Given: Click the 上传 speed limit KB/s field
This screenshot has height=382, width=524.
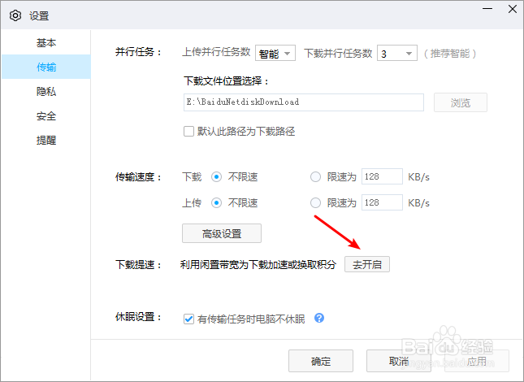Looking at the screenshot, I should click(x=382, y=202).
